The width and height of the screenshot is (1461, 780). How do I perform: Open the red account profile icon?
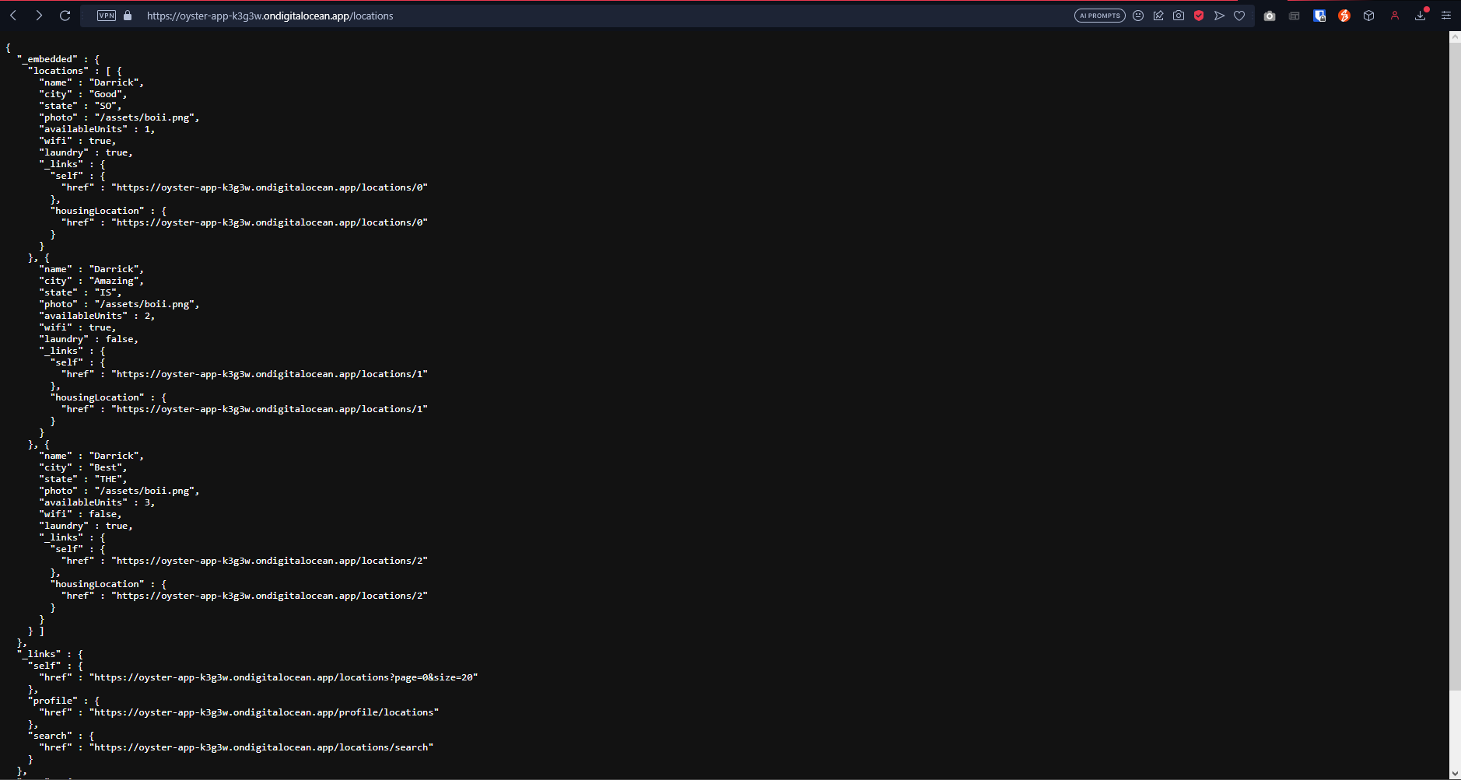click(1395, 16)
